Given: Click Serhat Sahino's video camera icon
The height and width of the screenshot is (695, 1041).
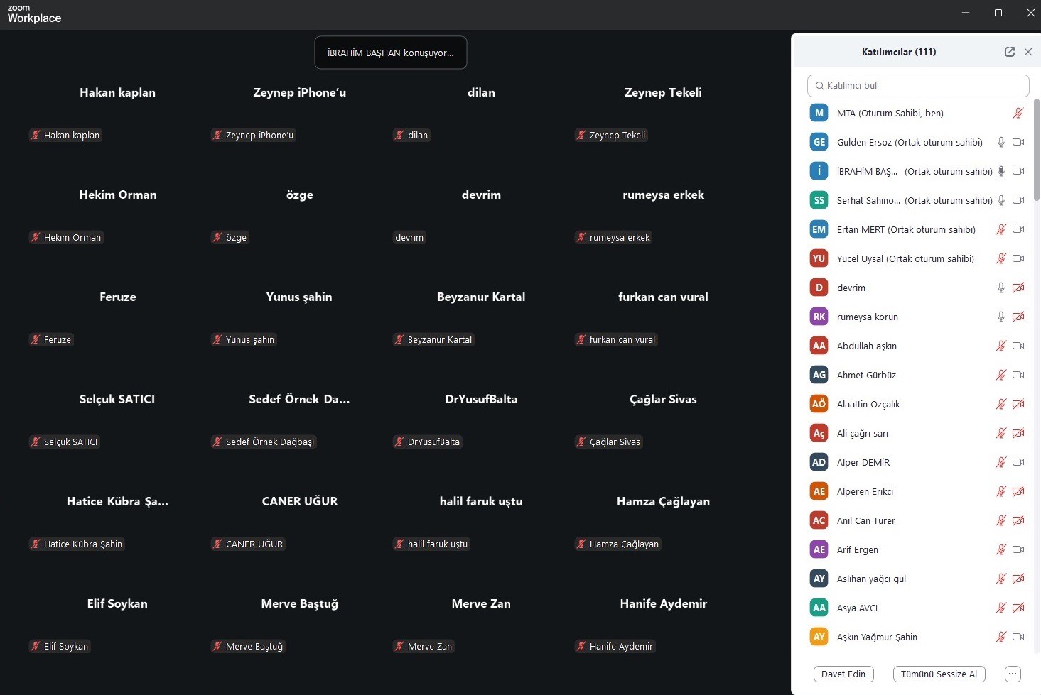Looking at the screenshot, I should [1018, 200].
